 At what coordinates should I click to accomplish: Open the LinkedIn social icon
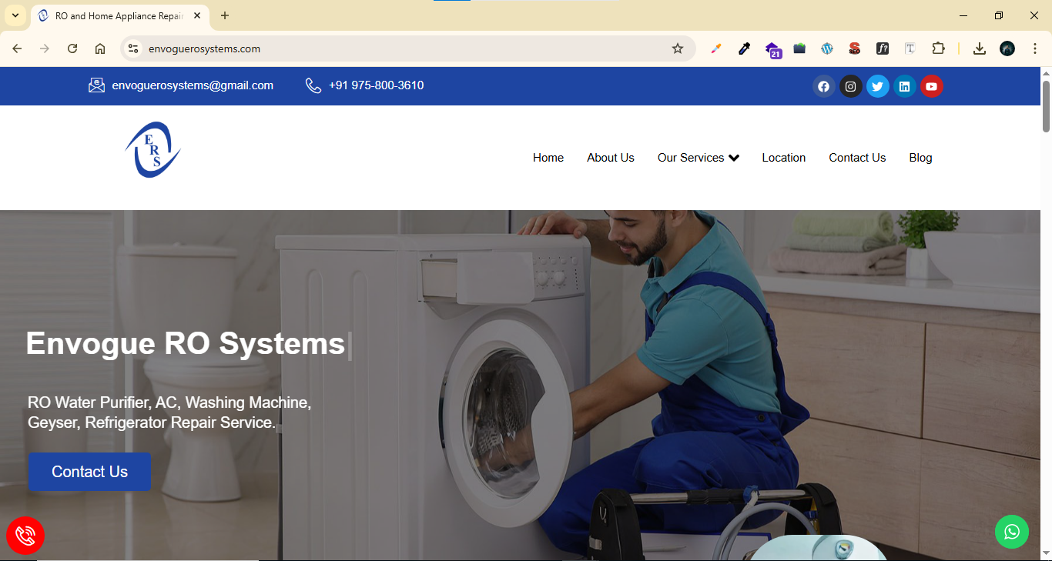[x=904, y=86]
